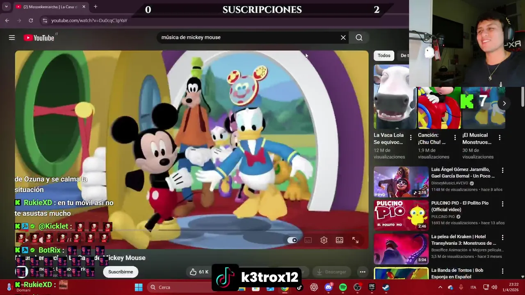This screenshot has height=295, width=525.
Task: Toggle subtitles in the video player
Action: (308, 240)
